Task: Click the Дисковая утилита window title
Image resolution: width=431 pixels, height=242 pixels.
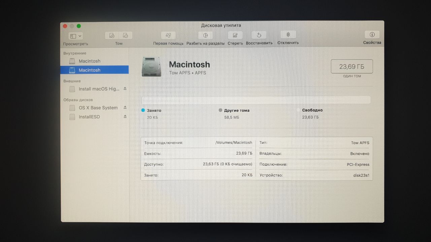Action: (x=221, y=25)
